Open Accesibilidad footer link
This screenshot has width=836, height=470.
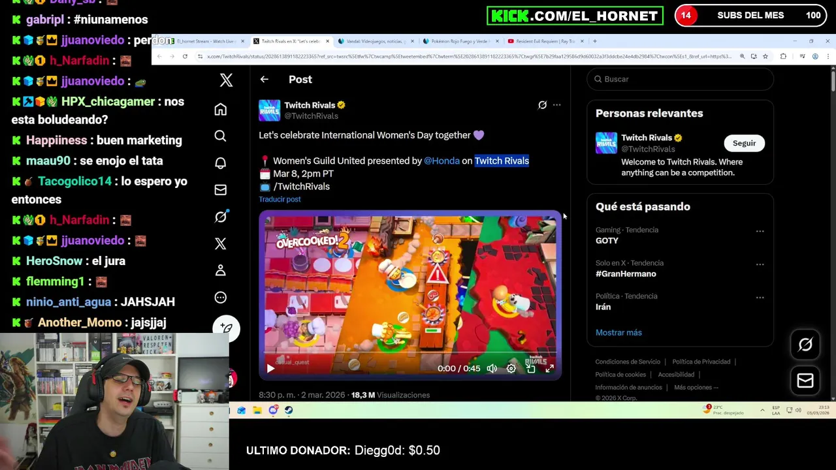coord(676,375)
